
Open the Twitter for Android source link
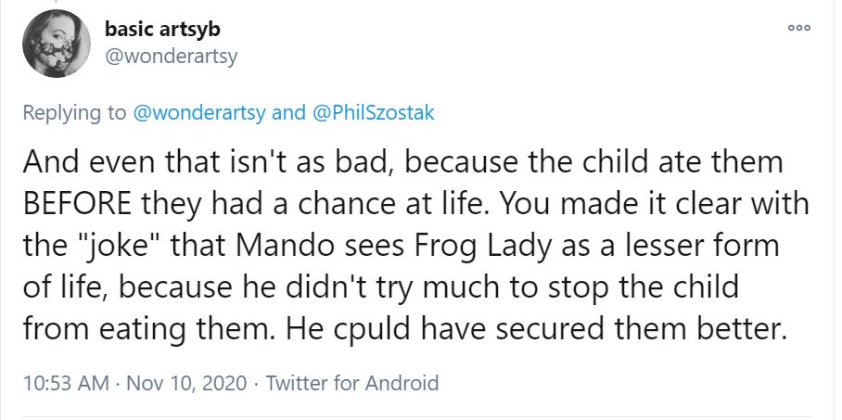coord(352,383)
